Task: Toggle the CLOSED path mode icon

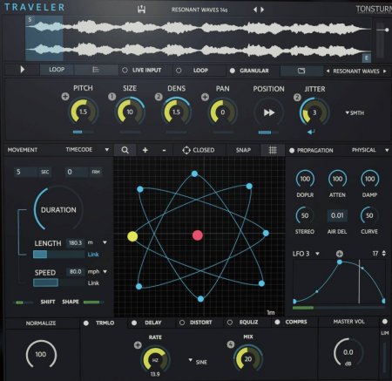Action: tap(186, 150)
